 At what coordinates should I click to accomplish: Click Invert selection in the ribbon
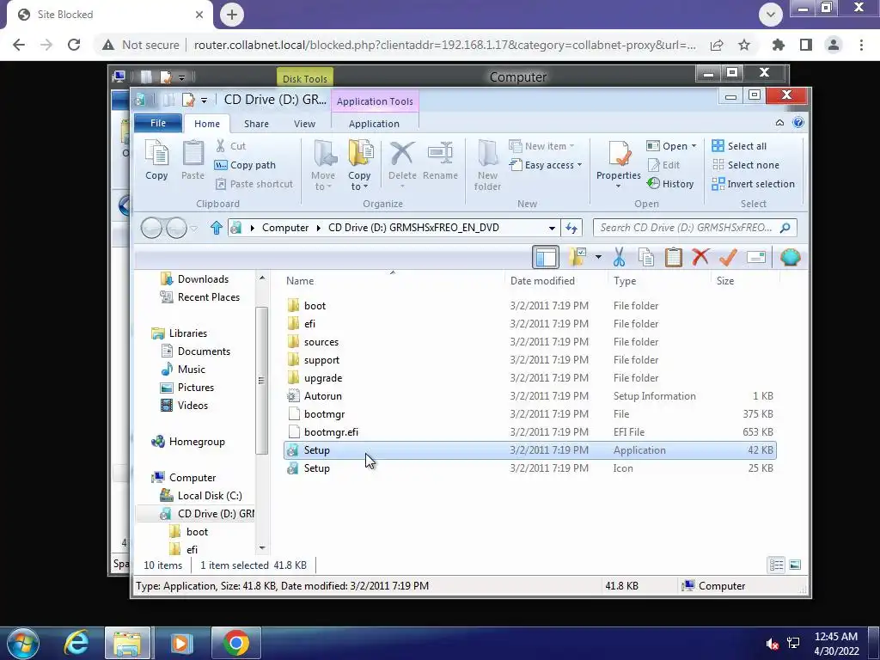coord(753,184)
